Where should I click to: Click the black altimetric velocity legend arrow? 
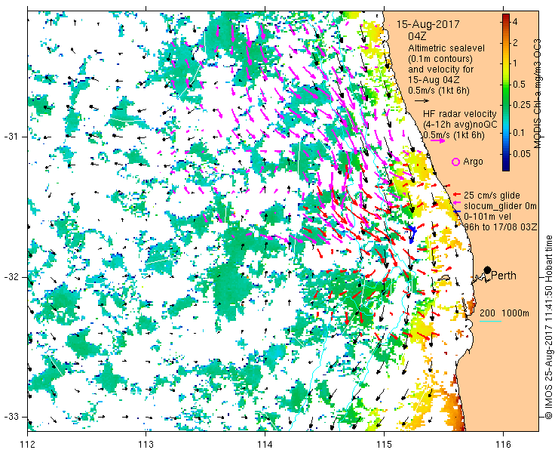click(x=422, y=101)
